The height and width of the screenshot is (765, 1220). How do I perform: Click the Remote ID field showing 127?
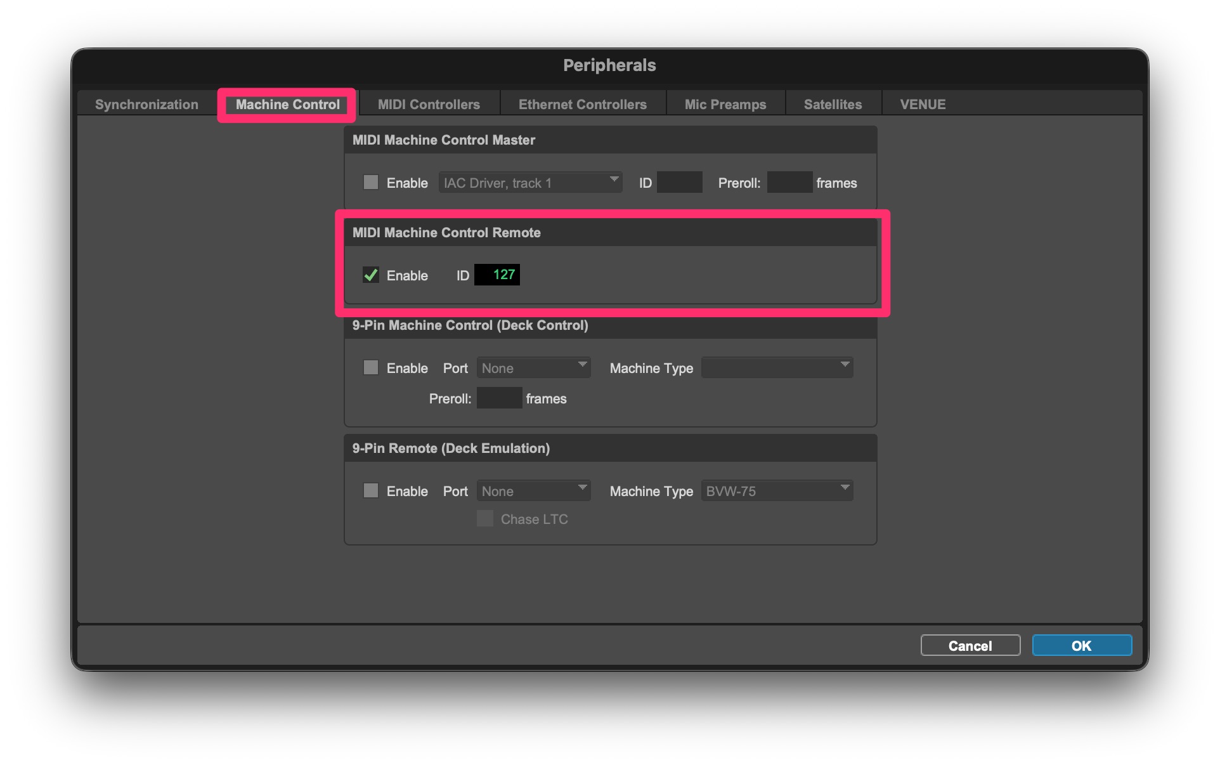[497, 275]
